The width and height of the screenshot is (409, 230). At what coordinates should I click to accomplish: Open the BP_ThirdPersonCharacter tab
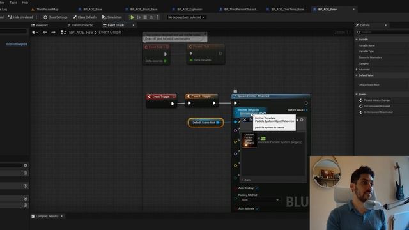(x=238, y=10)
